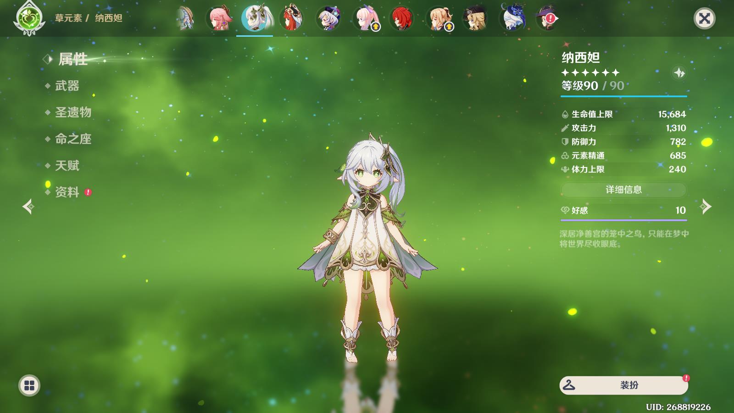
Task: Click the Dendro element emblem icon
Action: (x=29, y=19)
